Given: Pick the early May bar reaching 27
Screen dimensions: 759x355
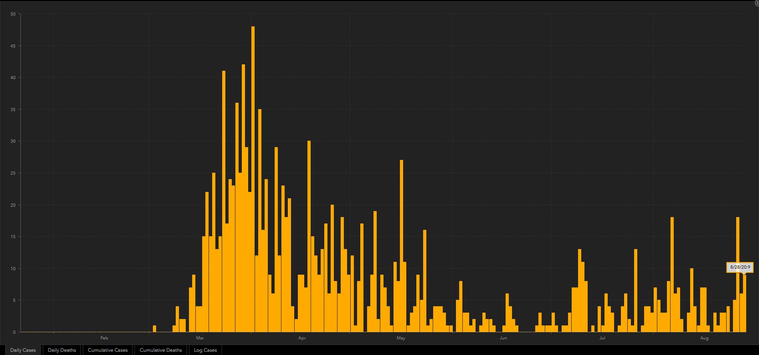Looking at the screenshot, I should coord(402,246).
